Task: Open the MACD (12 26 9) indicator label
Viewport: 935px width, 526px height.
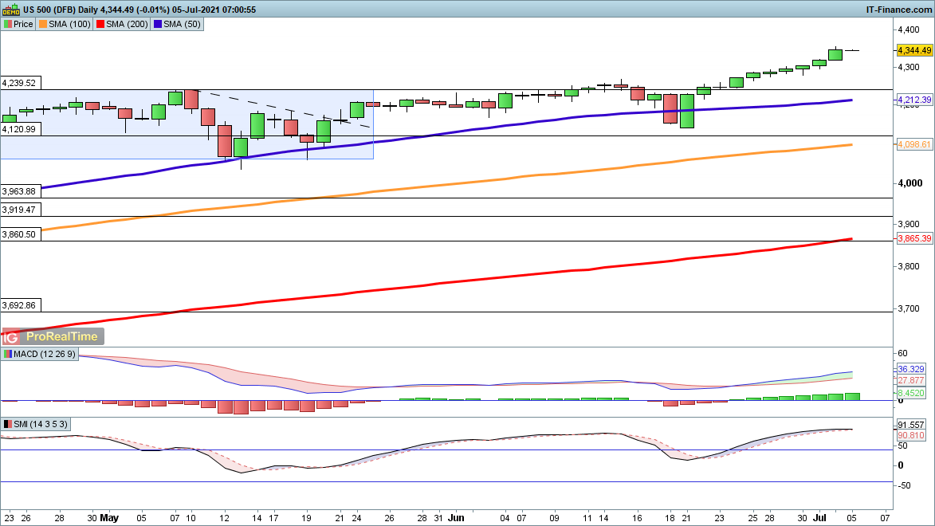Action: click(x=40, y=354)
